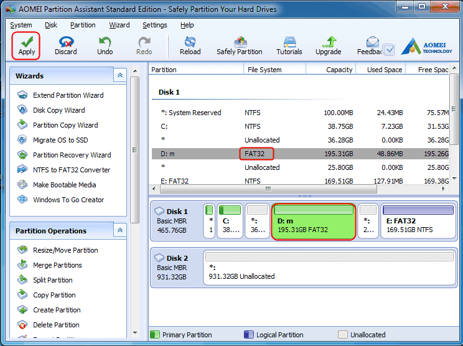Click the Upgrade toolbar icon
Viewport: 463px width, 346px height.
click(329, 46)
